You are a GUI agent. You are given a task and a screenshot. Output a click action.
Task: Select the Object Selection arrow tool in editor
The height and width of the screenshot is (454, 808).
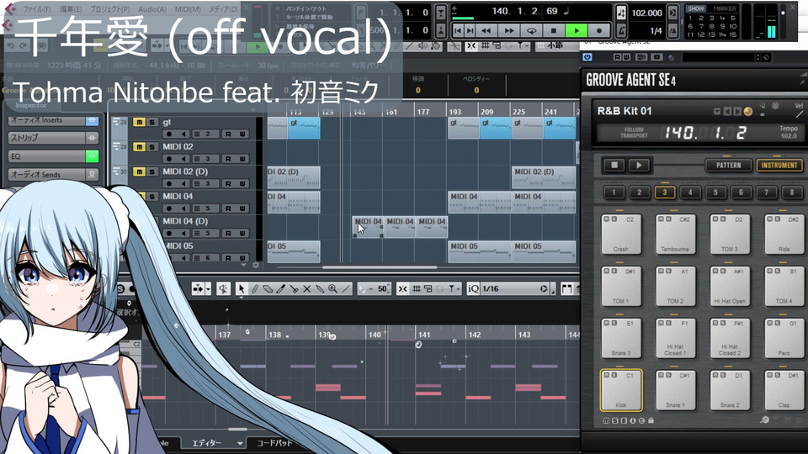pyautogui.click(x=242, y=288)
